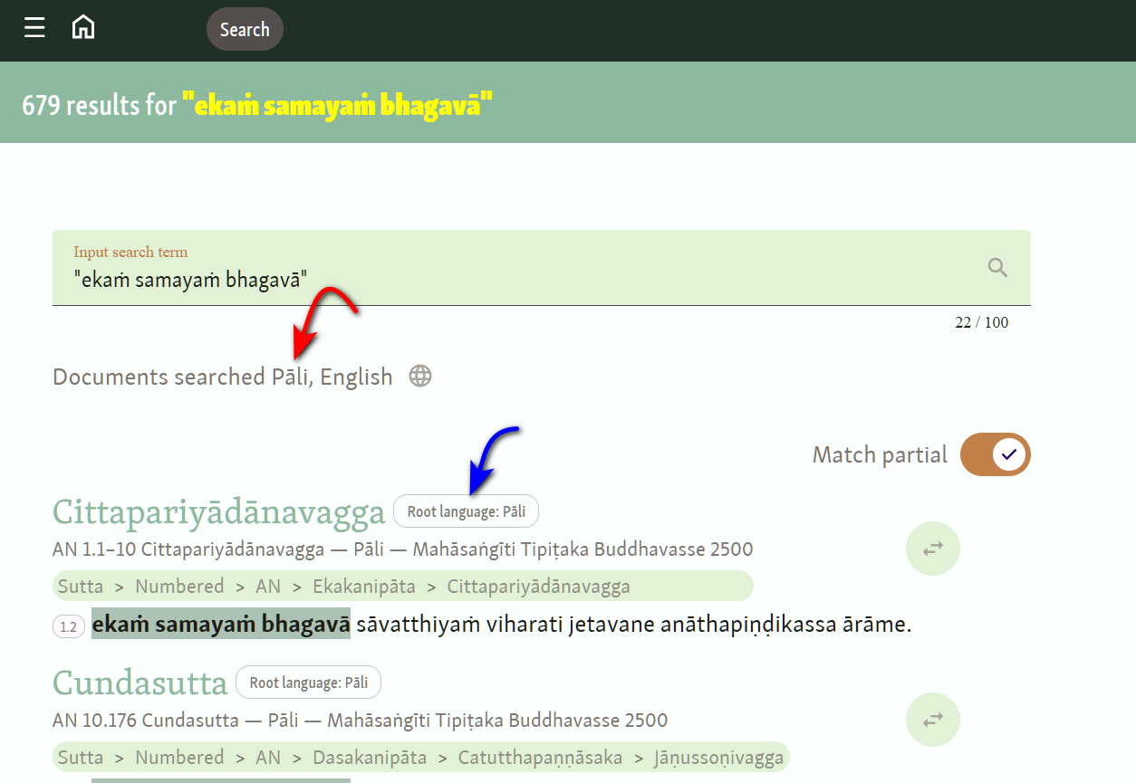Viewport: 1136px width, 783px height.
Task: Toggle the Match partial switch
Action: click(995, 454)
